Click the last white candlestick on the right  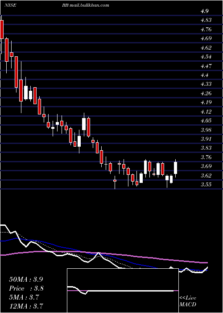coord(175,168)
